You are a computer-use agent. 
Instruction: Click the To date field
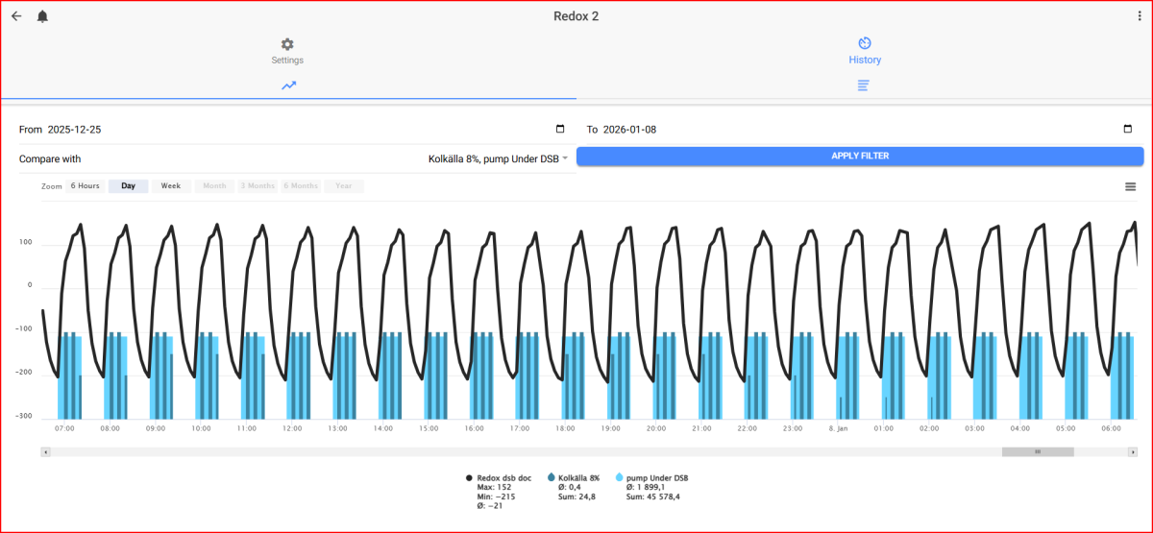[x=860, y=130]
